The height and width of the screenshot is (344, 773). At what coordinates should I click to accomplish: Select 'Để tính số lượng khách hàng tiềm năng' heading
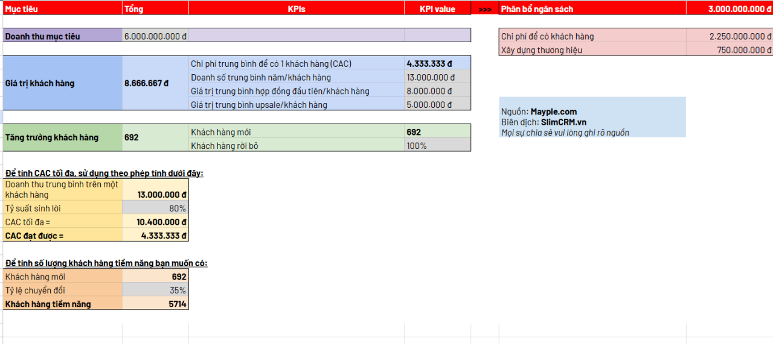106,263
